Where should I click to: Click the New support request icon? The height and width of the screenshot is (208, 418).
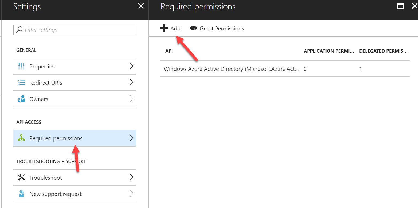click(21, 194)
